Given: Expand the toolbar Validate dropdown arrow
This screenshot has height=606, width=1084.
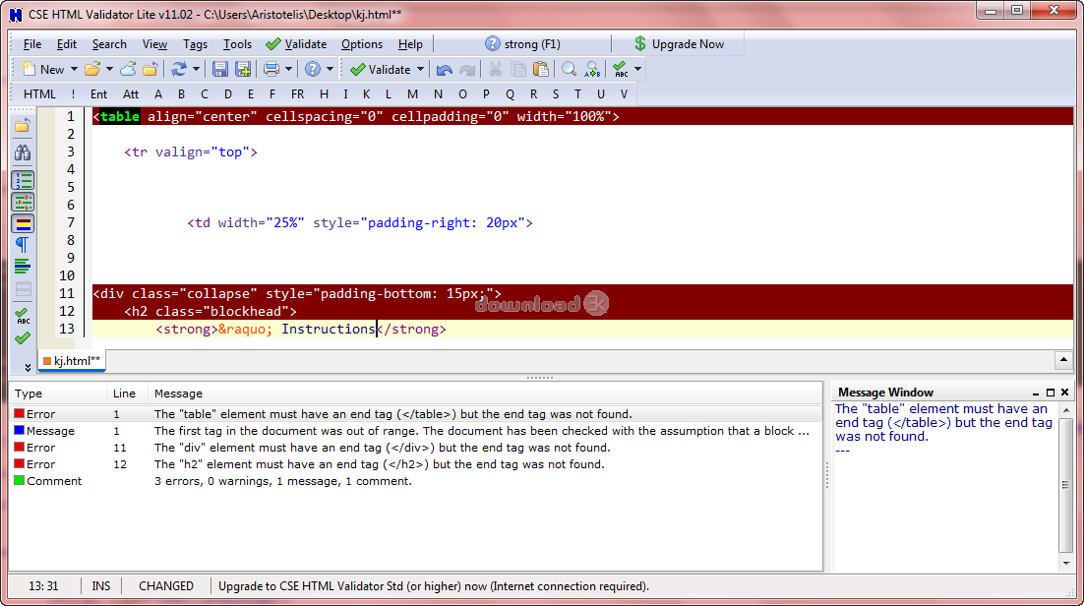Looking at the screenshot, I should pos(420,69).
